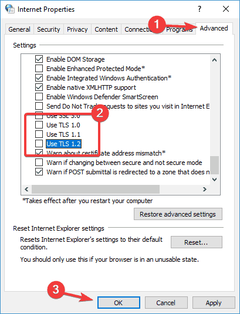Image resolution: width=240 pixels, height=314 pixels.
Task: Switch to the Security tab
Action: click(49, 29)
